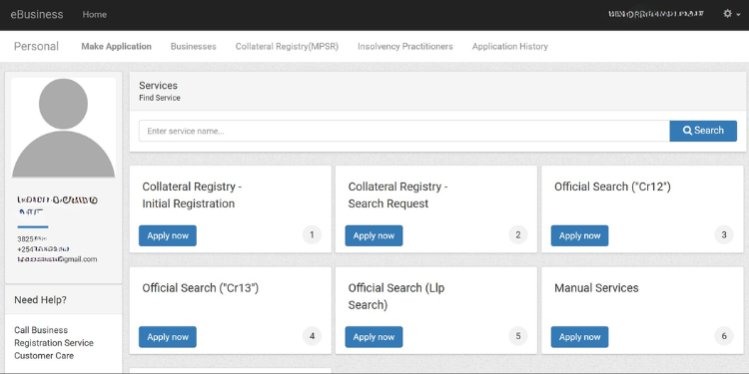Click badge number 6 on Manual Services card
This screenshot has height=374, width=749.
pos(724,336)
